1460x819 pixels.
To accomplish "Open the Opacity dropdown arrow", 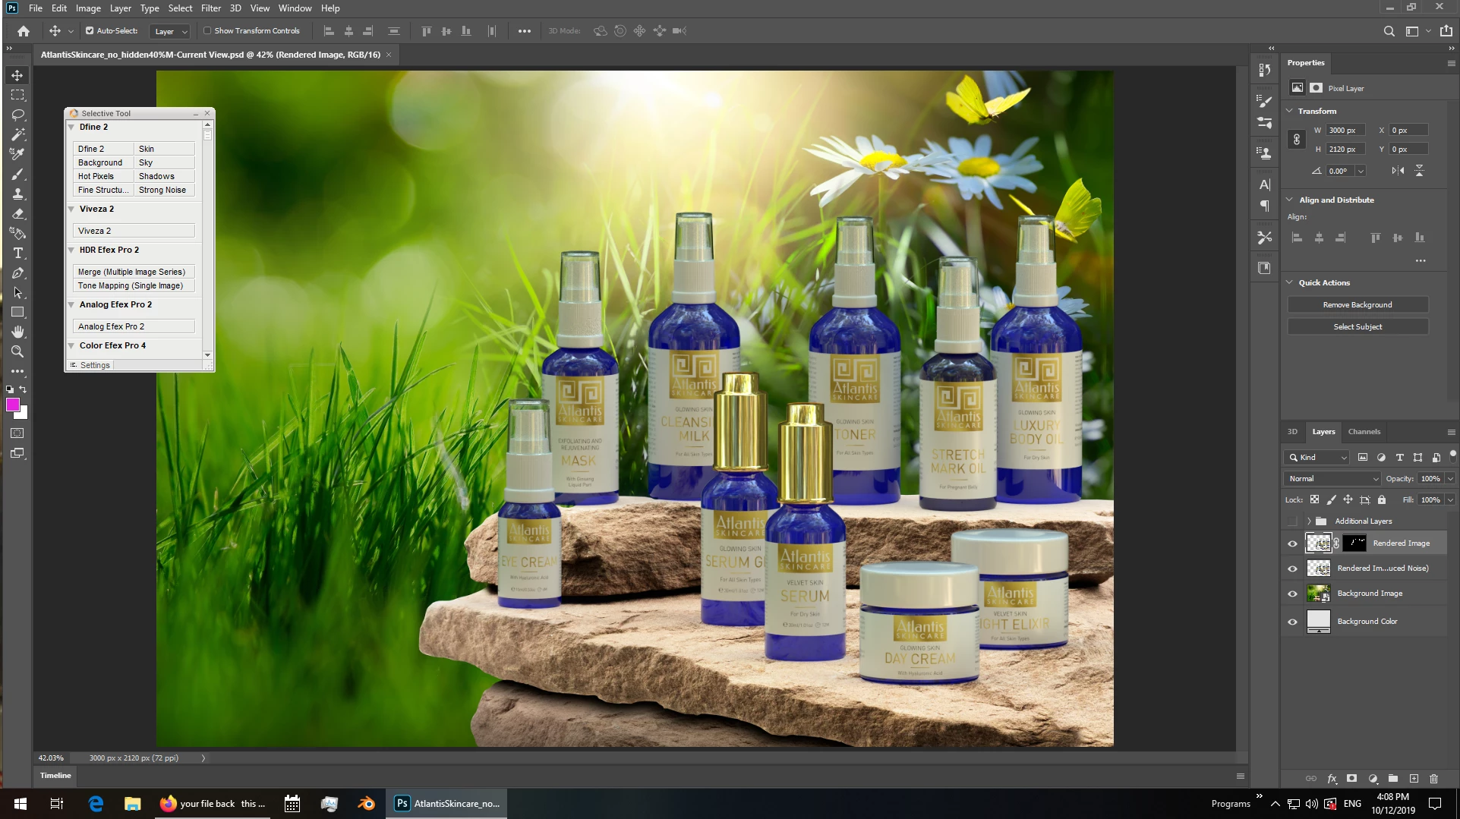I will click(x=1450, y=479).
